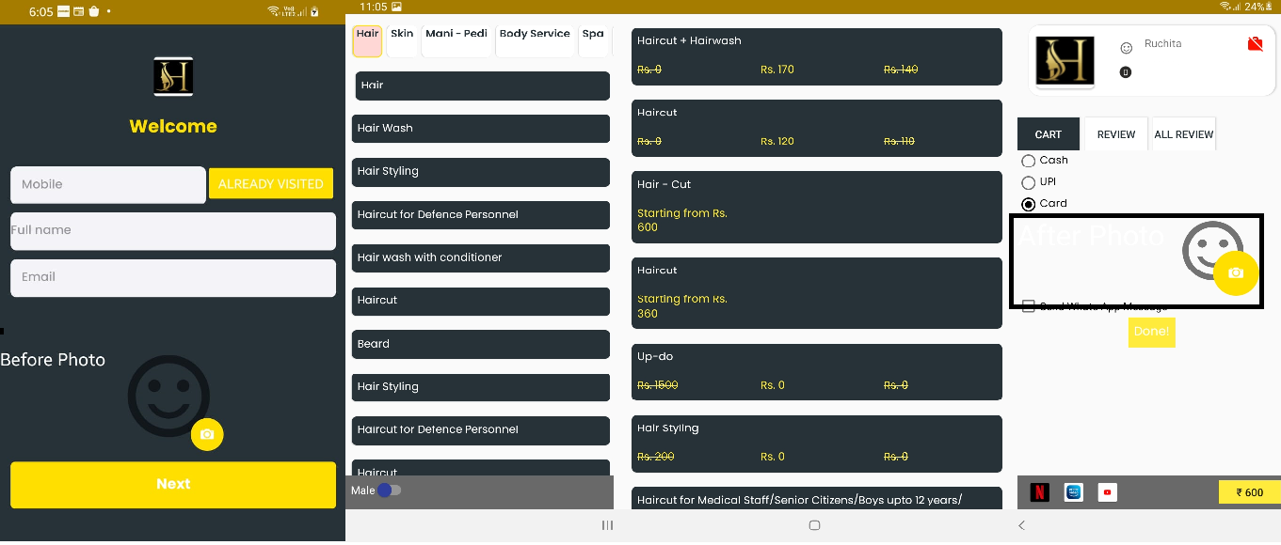Check the Send WhatsApp Message checkbox
This screenshot has height=545, width=1281.
1029,306
